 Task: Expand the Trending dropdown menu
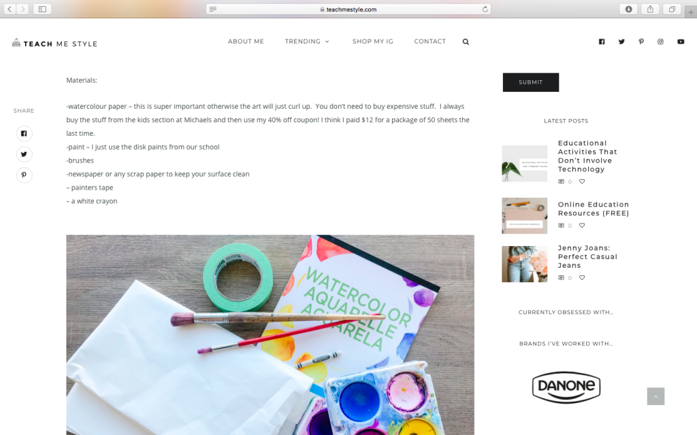(x=307, y=41)
